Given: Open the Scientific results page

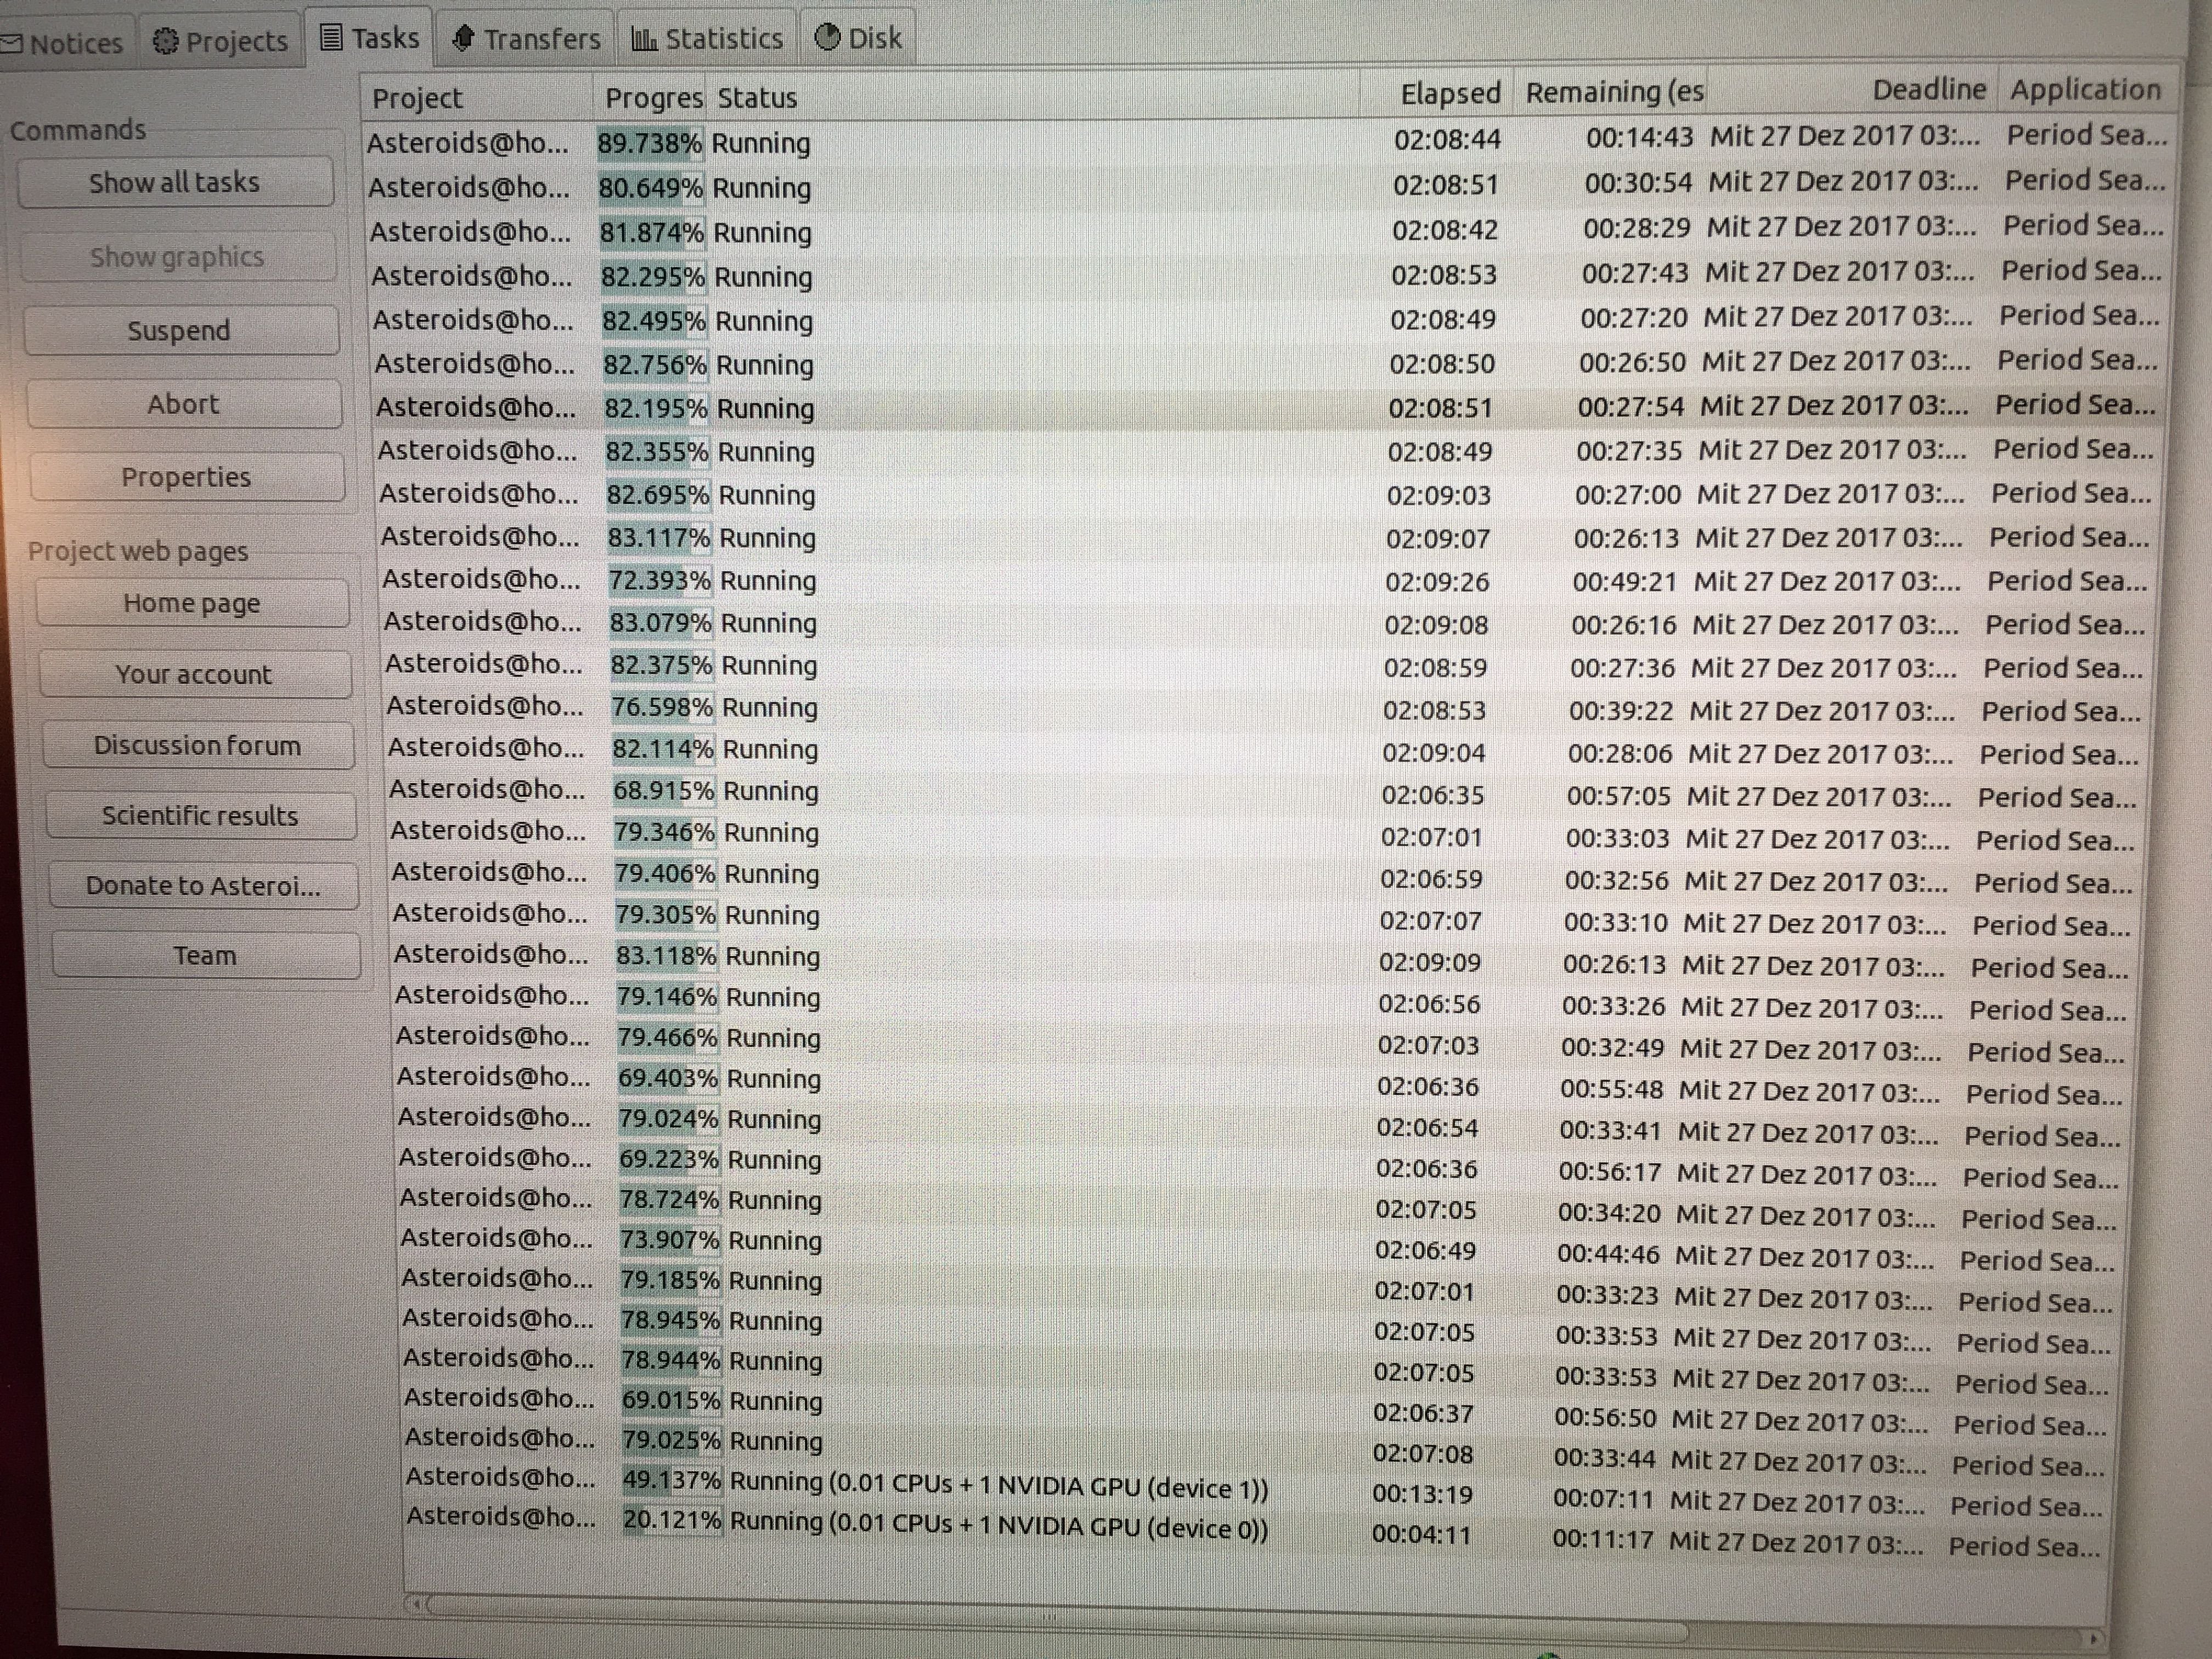Looking at the screenshot, I should pos(201,815).
